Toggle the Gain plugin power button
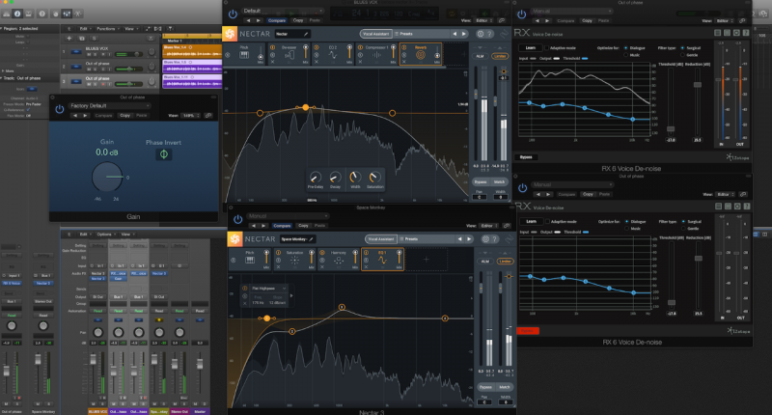772x415 pixels. [x=60, y=109]
